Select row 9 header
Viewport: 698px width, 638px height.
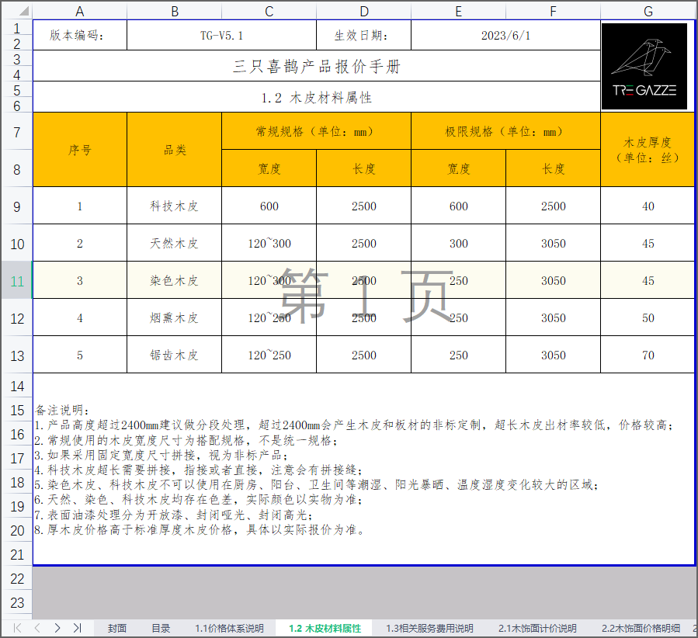[17, 206]
